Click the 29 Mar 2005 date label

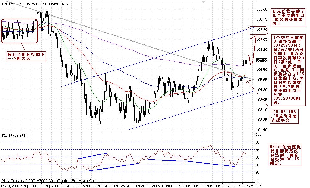pyautogui.click(x=211, y=186)
